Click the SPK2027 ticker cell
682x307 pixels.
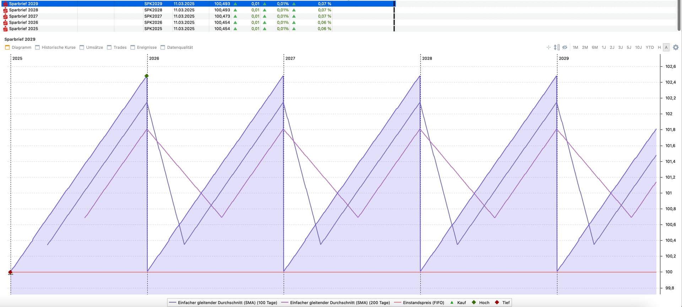pyautogui.click(x=153, y=16)
